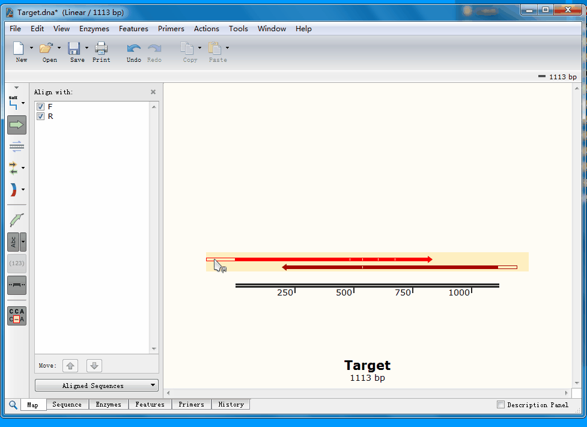This screenshot has width=587, height=427.
Task: Expand the dropdown arrow next to Open
Action: (x=59, y=48)
